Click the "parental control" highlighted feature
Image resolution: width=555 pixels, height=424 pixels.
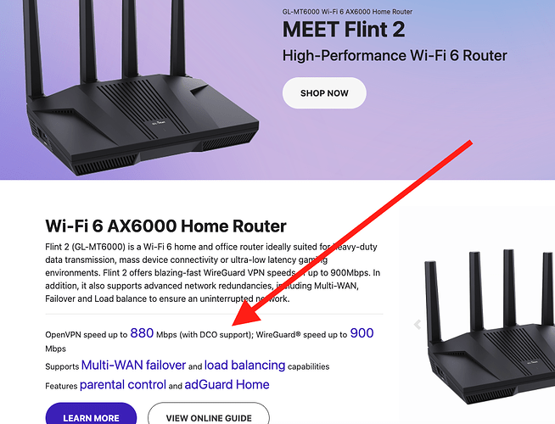(123, 384)
